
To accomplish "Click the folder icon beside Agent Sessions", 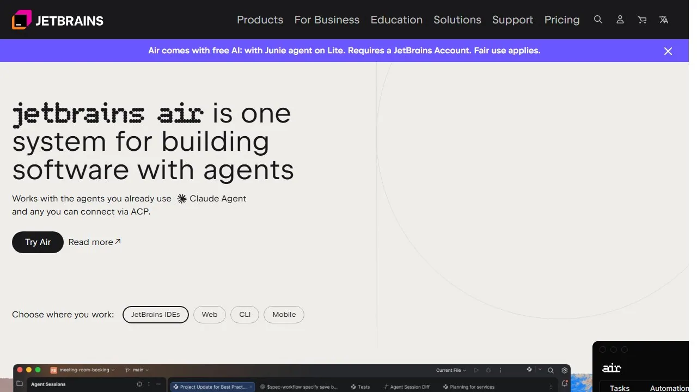I will tap(20, 384).
